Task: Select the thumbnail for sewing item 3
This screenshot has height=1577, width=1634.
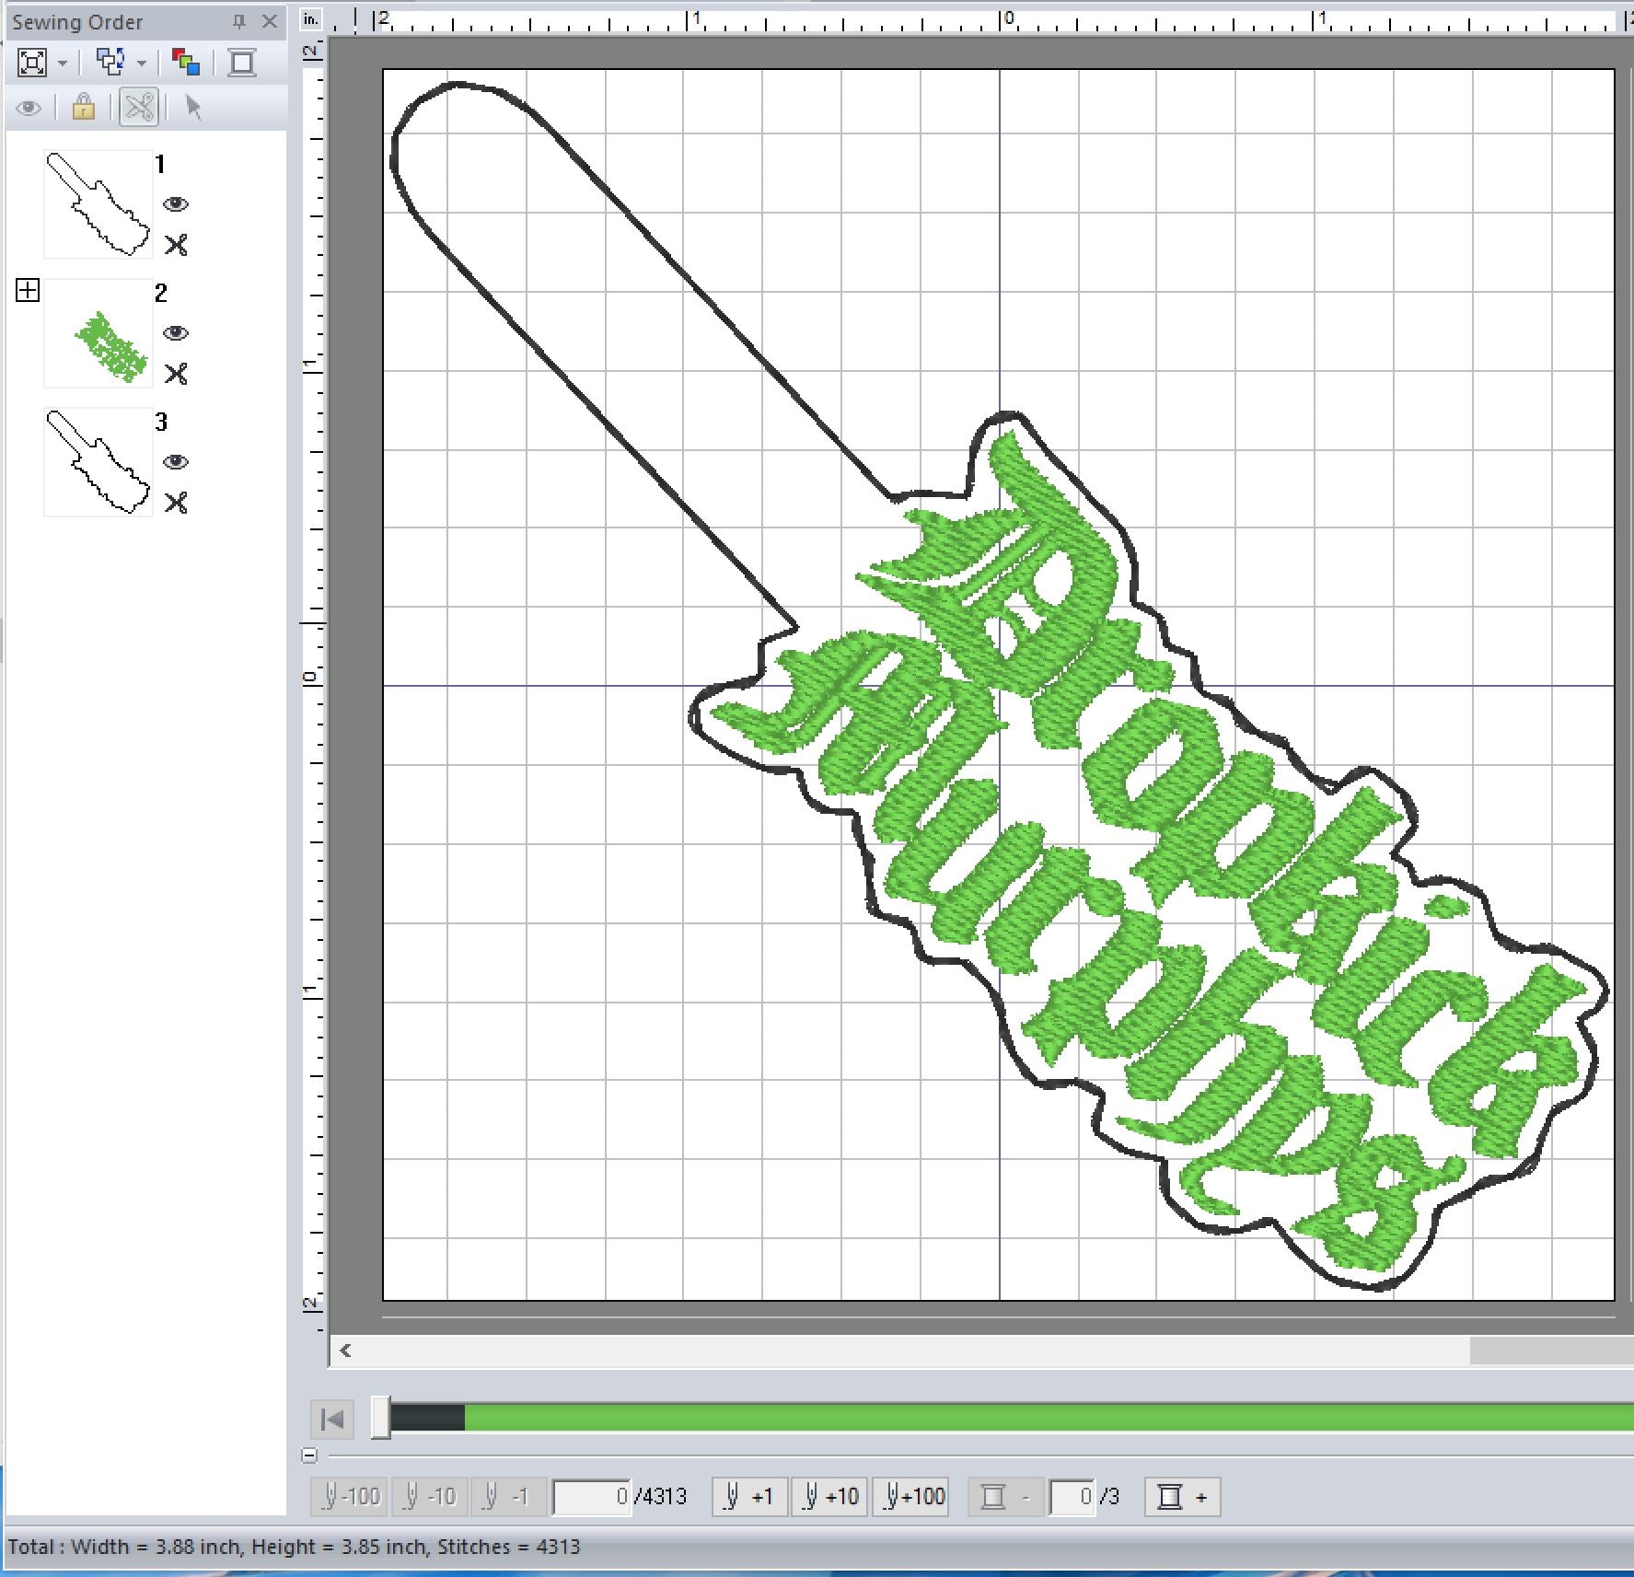Action: pyautogui.click(x=99, y=461)
